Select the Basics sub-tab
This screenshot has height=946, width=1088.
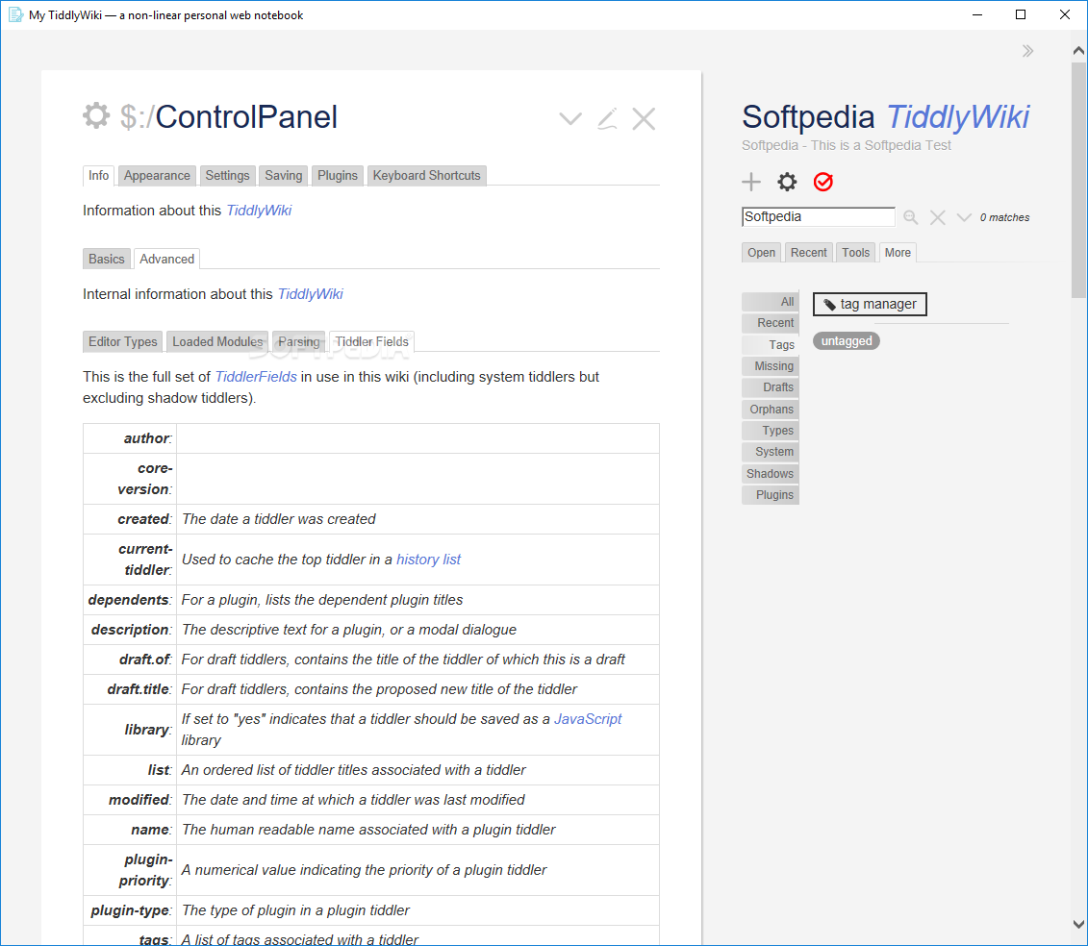[106, 259]
